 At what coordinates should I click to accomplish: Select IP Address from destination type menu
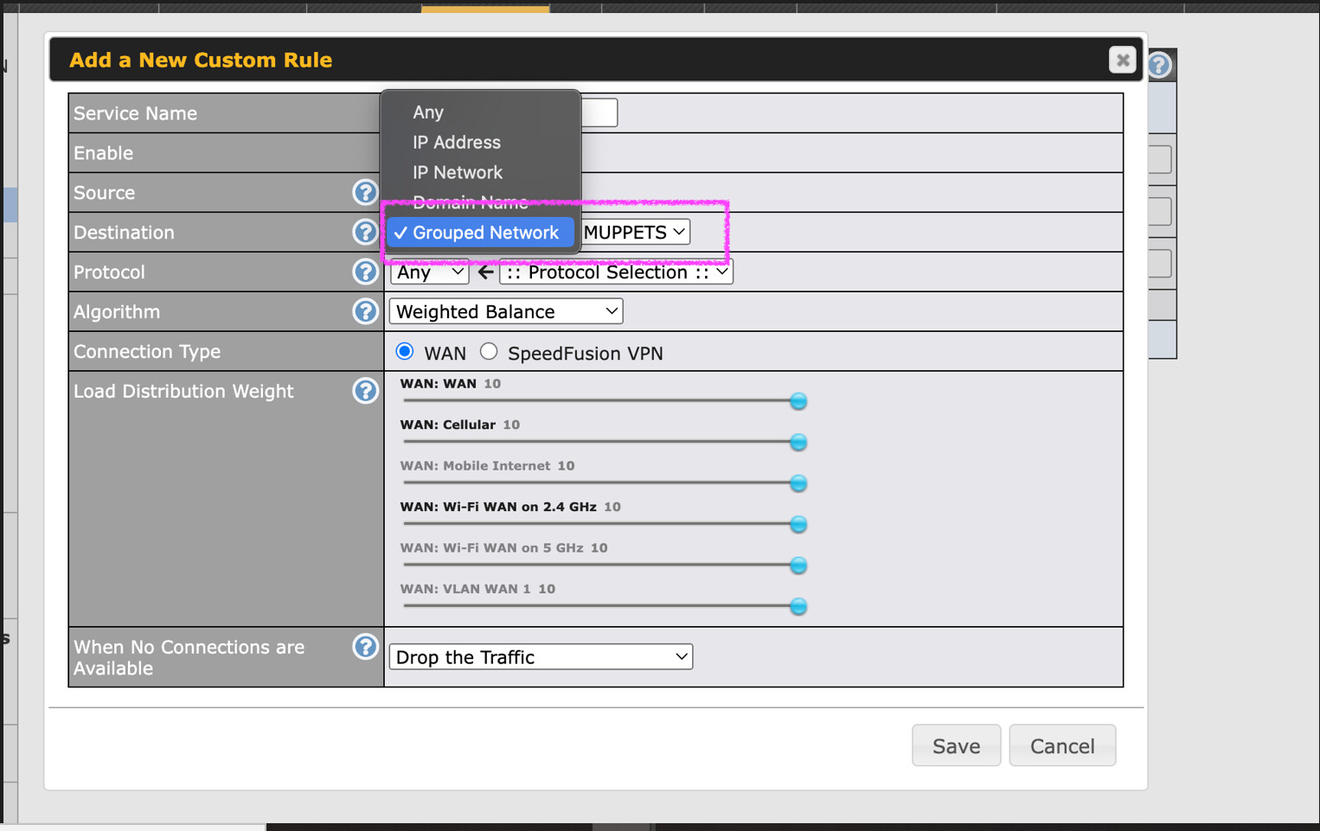(457, 142)
